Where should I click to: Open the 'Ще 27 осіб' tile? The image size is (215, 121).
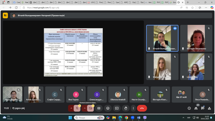point(181,94)
